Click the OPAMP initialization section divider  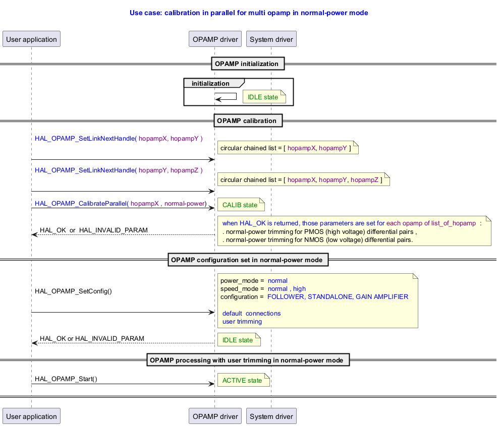[247, 64]
